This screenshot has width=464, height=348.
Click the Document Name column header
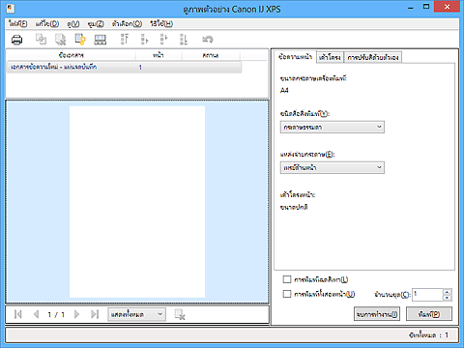[71, 55]
